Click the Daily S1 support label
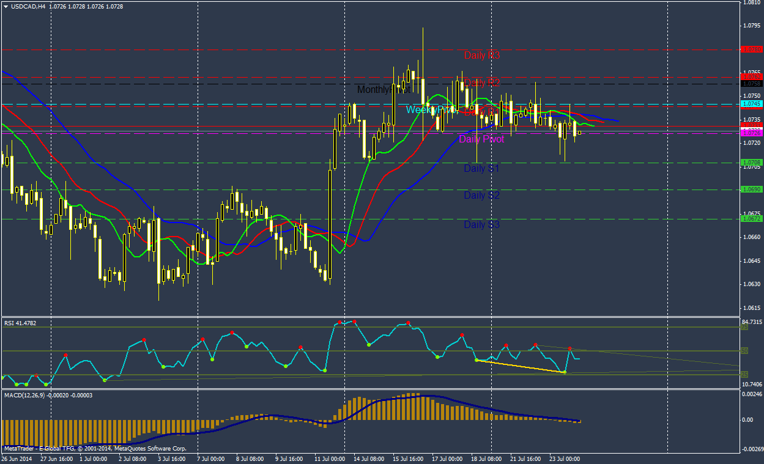 click(481, 169)
